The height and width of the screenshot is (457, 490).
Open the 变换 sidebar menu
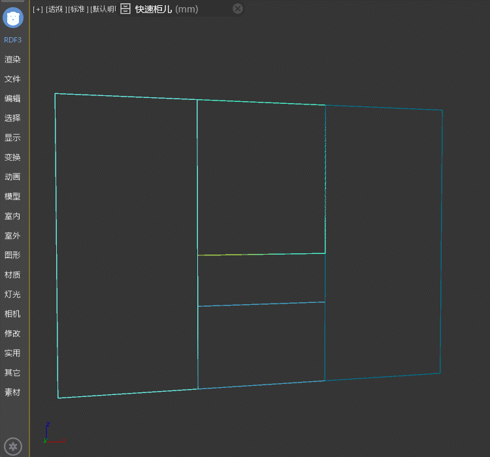pos(13,157)
